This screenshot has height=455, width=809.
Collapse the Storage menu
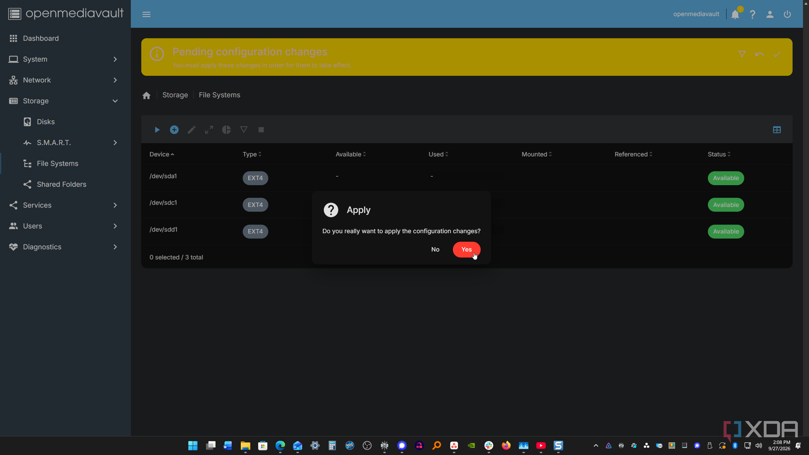click(x=65, y=101)
